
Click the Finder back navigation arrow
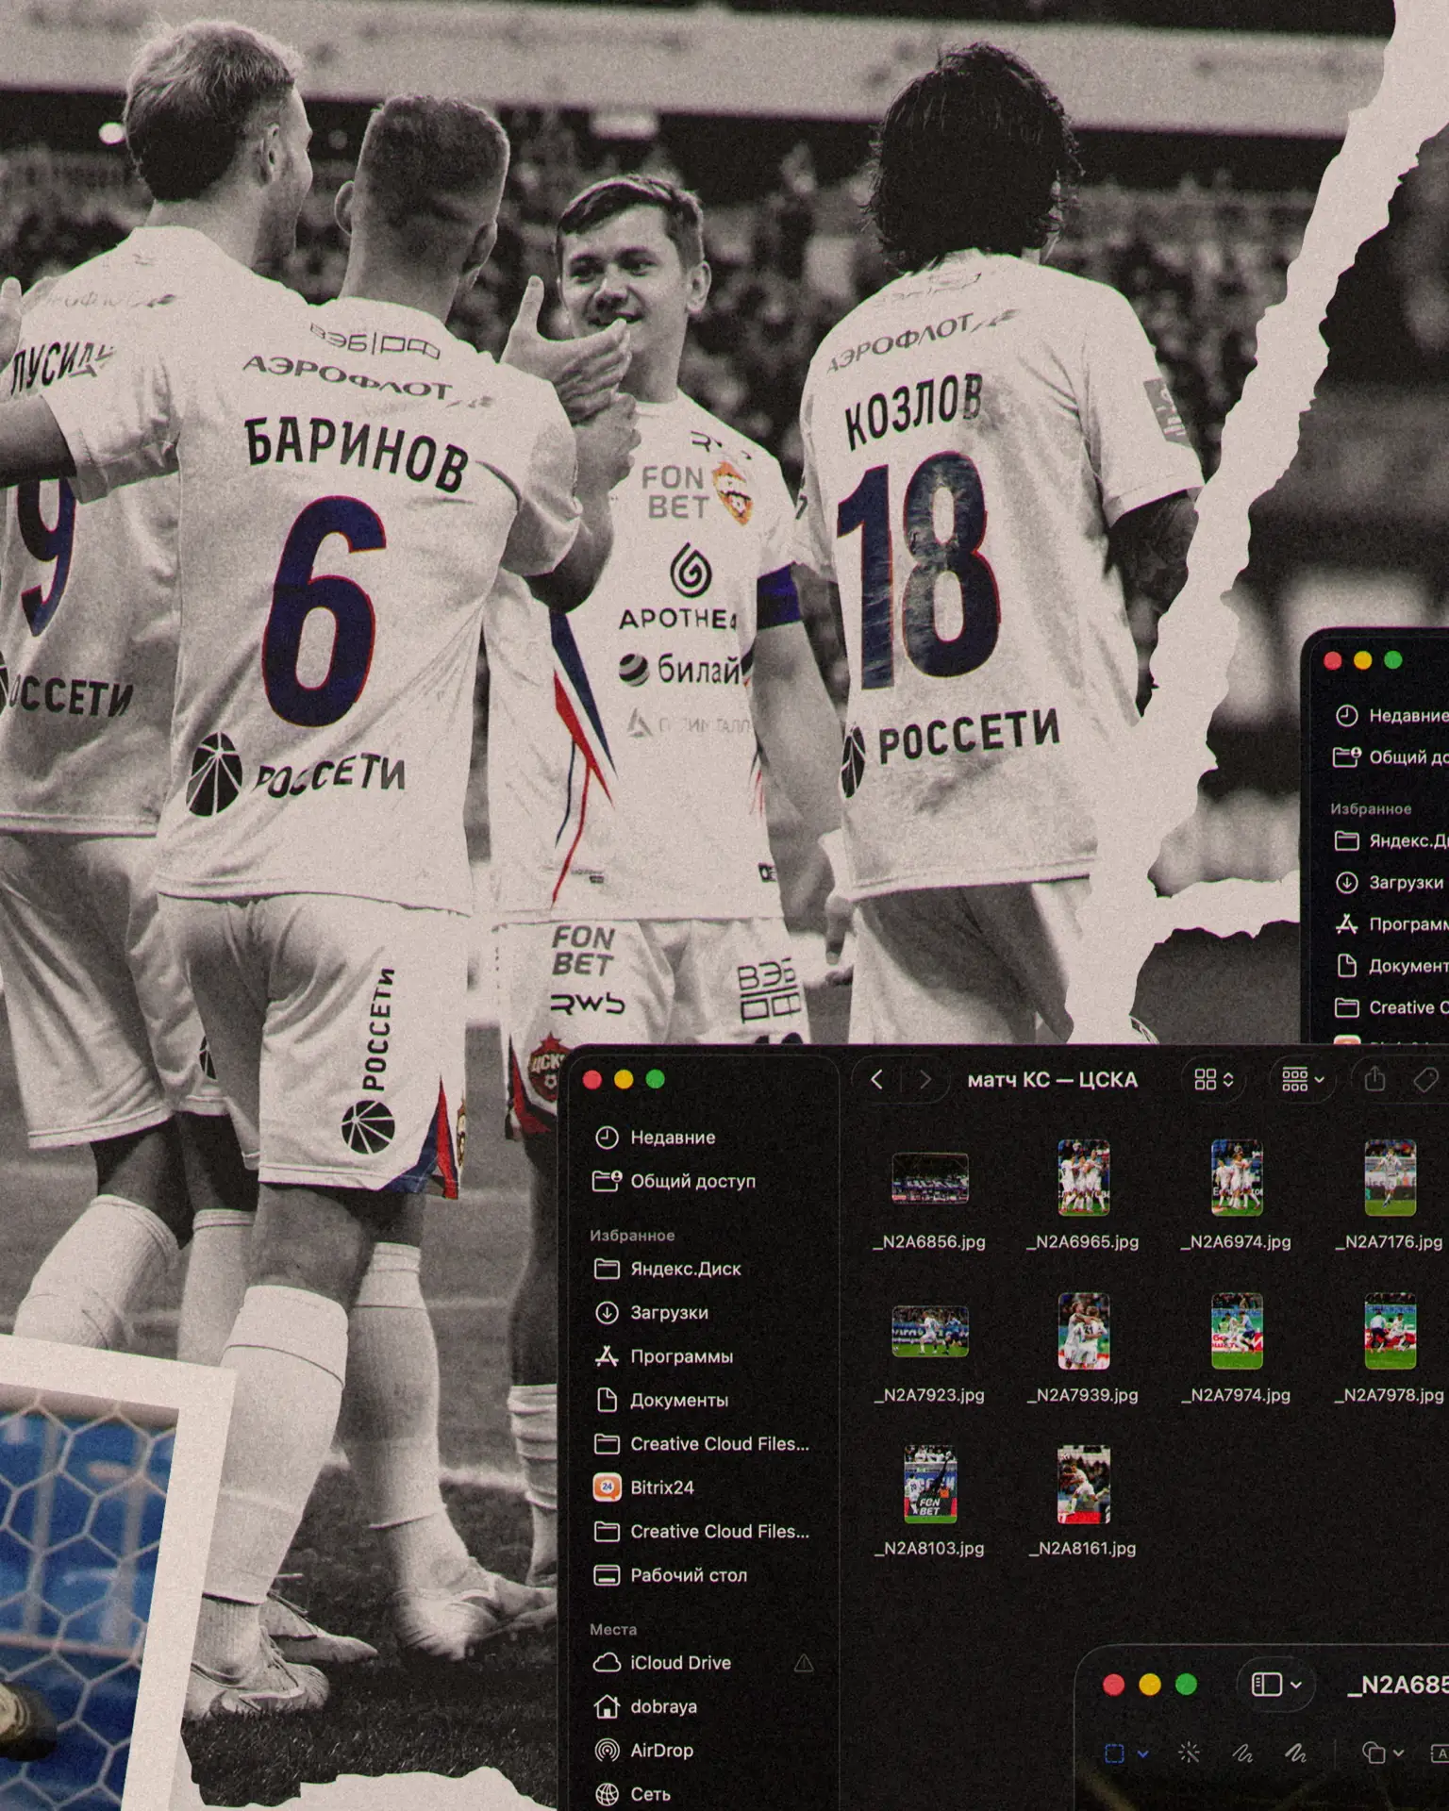(x=876, y=1079)
